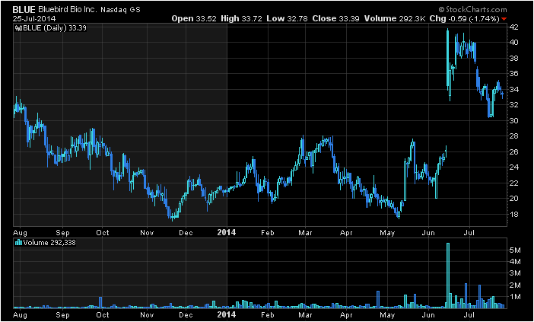Click the price panel's Jul axis label
The width and height of the screenshot is (534, 322).
point(469,233)
